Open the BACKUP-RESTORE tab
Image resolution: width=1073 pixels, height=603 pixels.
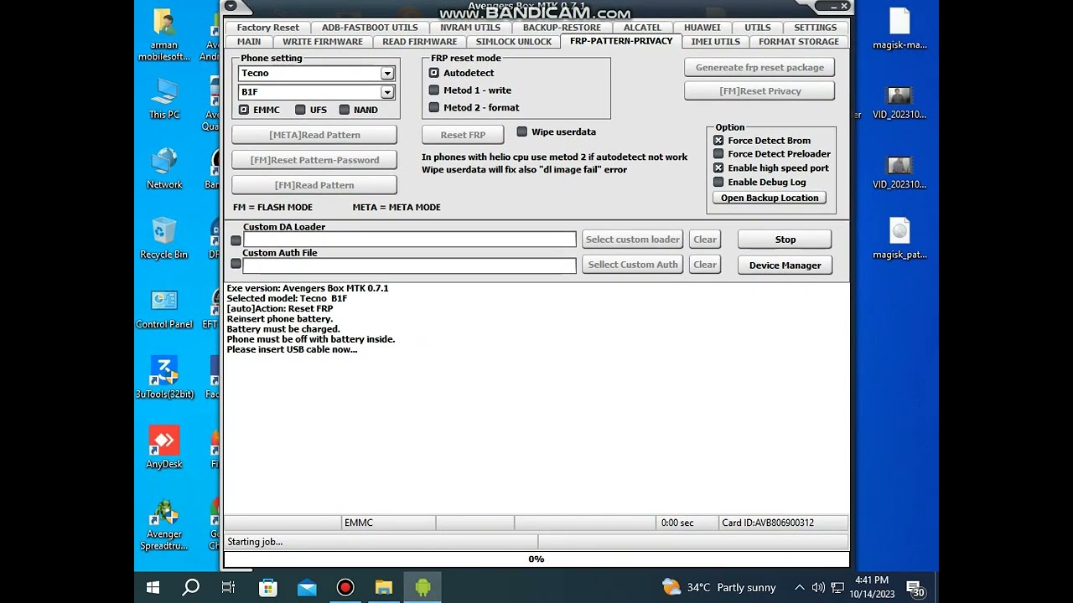[x=562, y=27]
